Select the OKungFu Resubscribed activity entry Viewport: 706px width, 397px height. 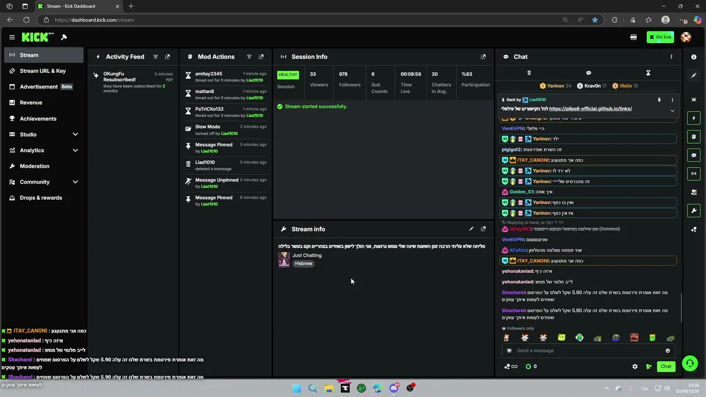(x=134, y=82)
